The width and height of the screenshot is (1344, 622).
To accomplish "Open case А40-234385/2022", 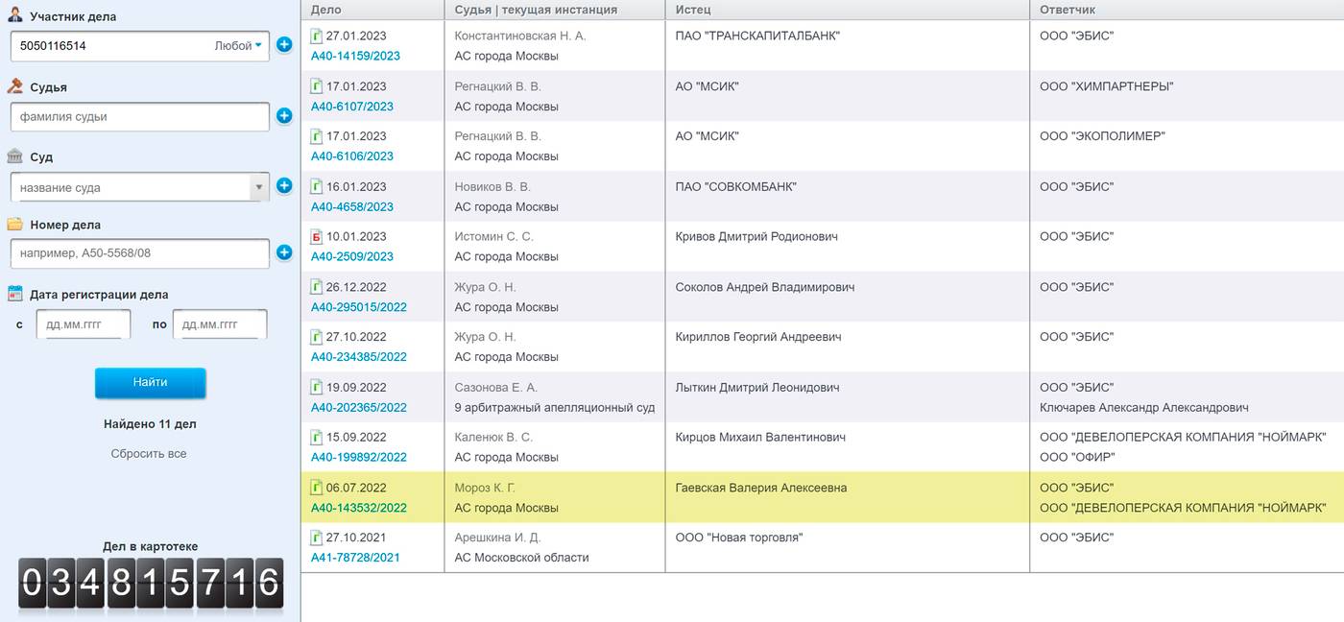I will (x=359, y=356).
